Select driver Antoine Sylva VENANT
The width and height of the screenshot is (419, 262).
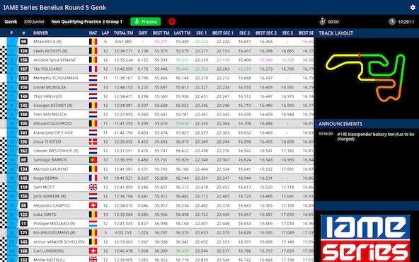click(54, 60)
